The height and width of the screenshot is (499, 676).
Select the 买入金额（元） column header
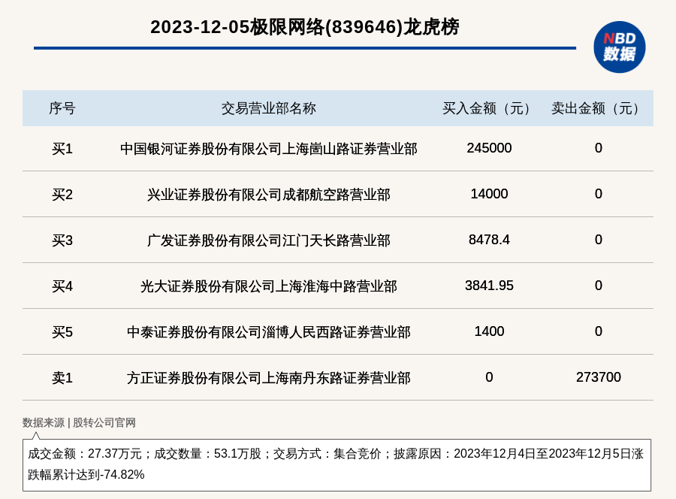[x=489, y=108]
